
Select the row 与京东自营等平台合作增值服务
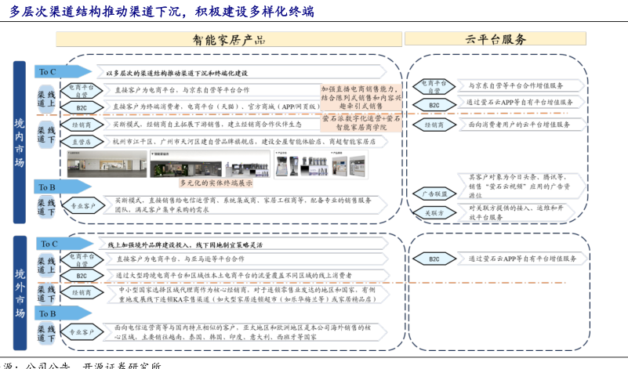(x=521, y=85)
